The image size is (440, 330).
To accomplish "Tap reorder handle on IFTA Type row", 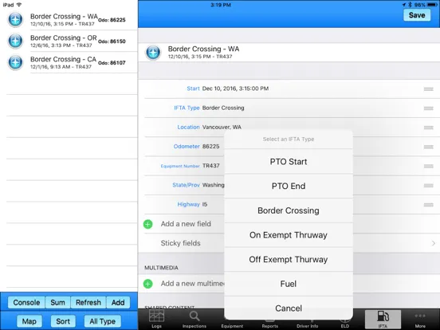I will (x=429, y=108).
